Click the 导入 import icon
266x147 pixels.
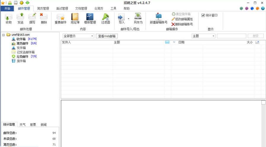point(122,19)
